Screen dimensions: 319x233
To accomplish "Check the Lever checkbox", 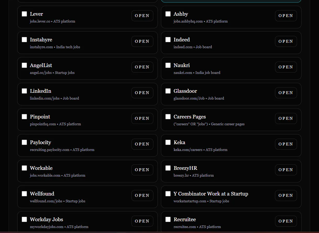I will click(x=24, y=14).
